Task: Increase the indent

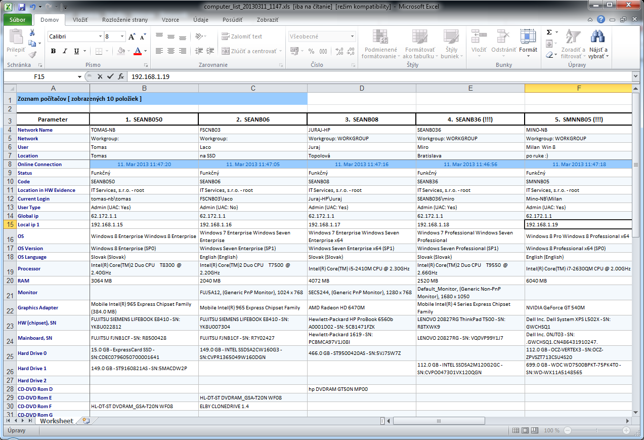Action: (x=209, y=51)
